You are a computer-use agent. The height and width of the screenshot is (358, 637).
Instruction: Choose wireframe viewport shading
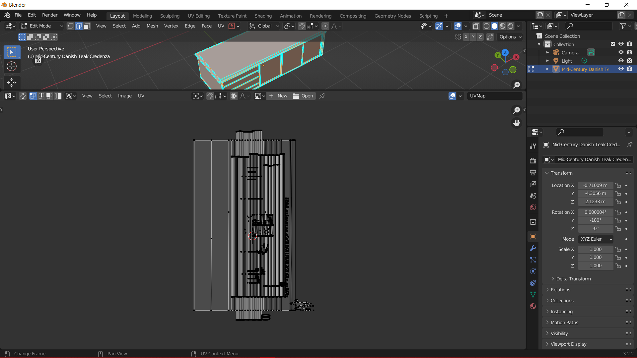point(486,26)
